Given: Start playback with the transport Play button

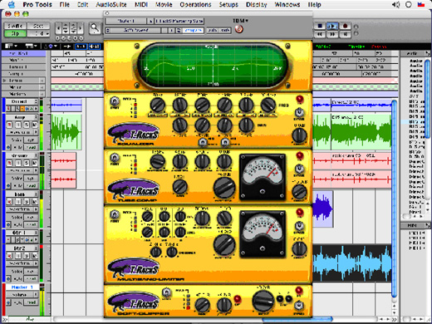Looking at the screenshot, I should 332,26.
